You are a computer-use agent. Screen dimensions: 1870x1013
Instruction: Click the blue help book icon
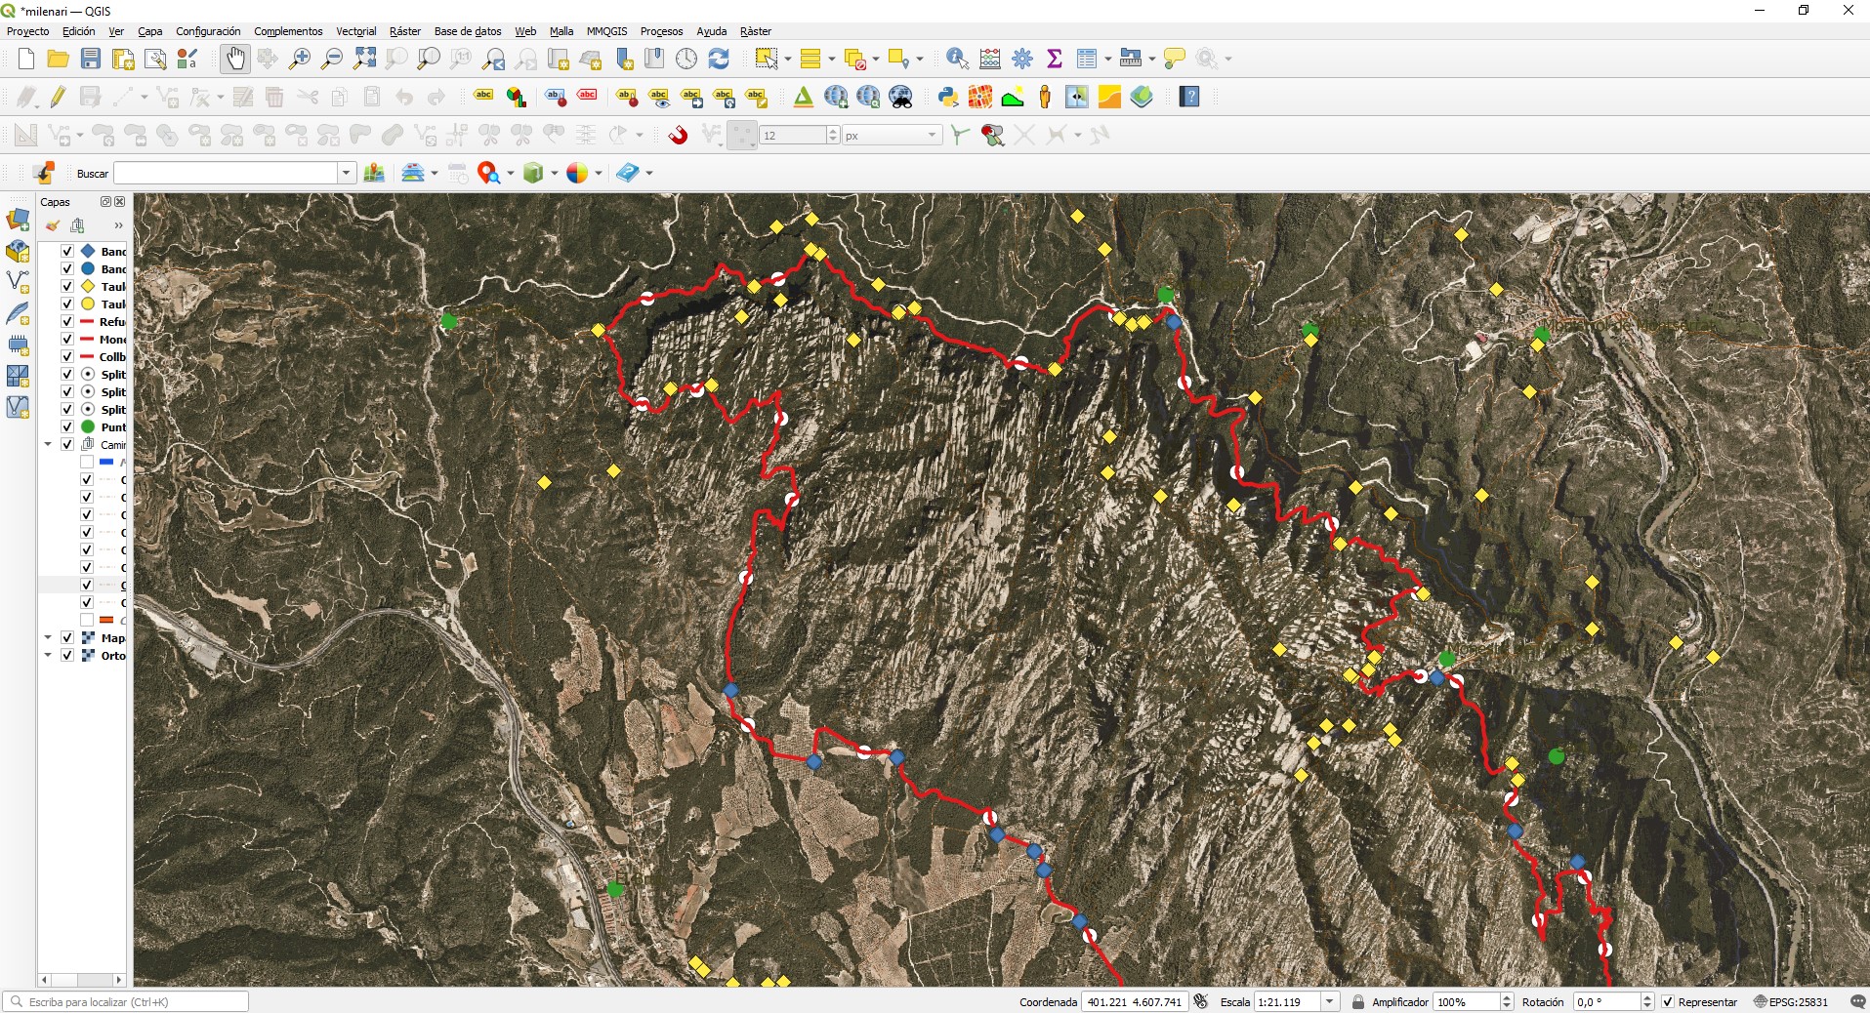pyautogui.click(x=1189, y=97)
